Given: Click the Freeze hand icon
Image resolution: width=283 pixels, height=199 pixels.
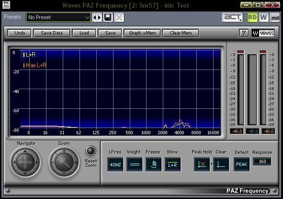Looking at the screenshot, I should [154, 164].
